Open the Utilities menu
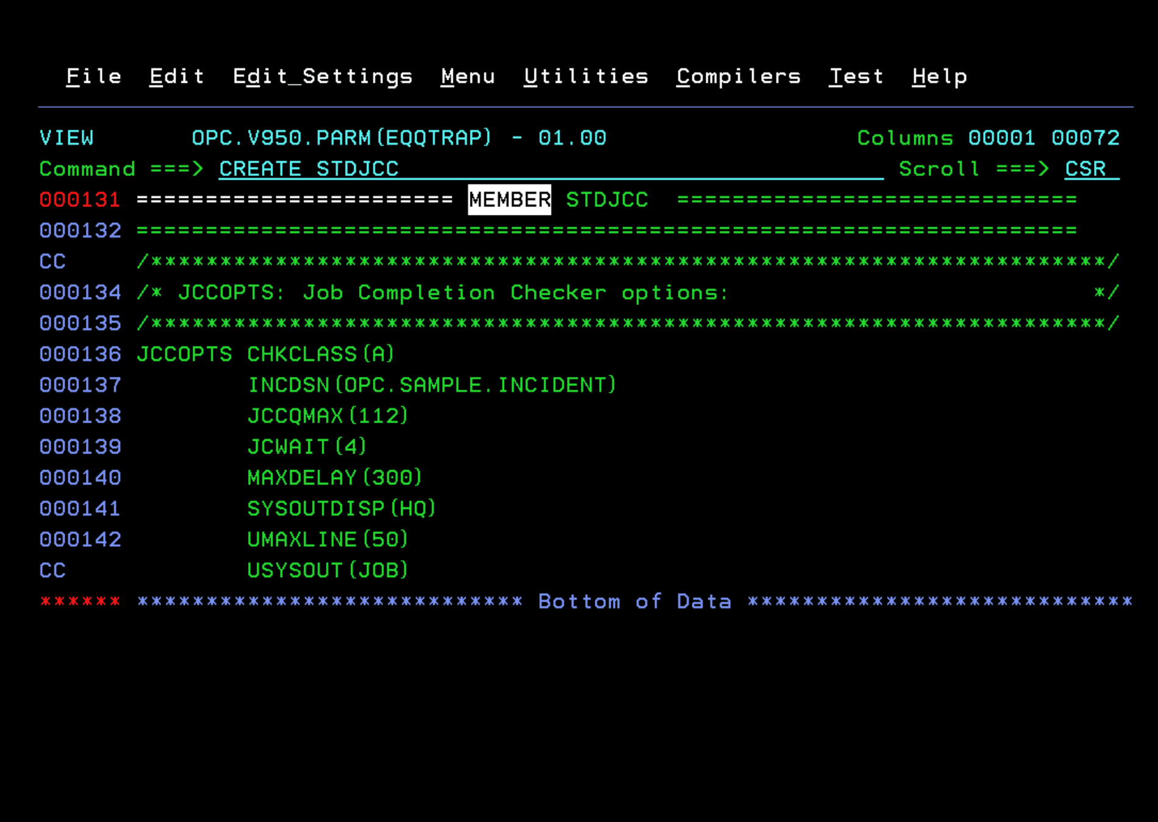The image size is (1158, 822). coord(586,76)
